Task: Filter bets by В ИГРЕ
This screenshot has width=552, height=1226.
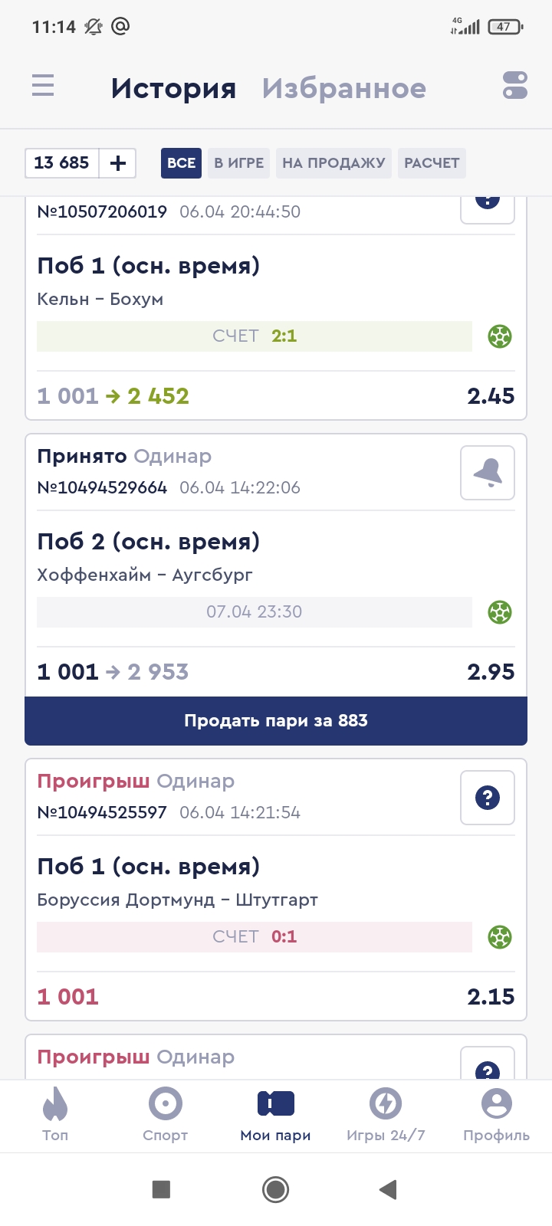Action: click(x=238, y=163)
